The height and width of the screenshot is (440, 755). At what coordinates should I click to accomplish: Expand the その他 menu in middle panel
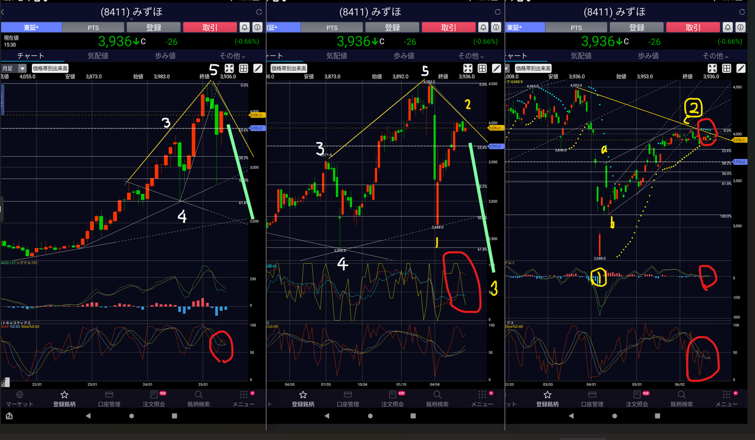472,55
